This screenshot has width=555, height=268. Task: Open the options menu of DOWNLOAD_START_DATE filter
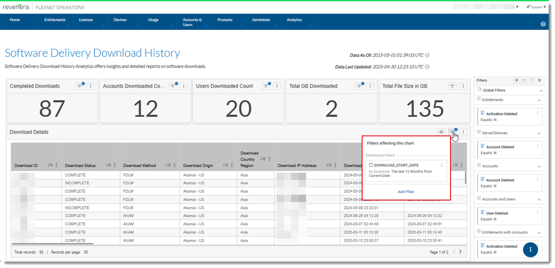[441, 165]
